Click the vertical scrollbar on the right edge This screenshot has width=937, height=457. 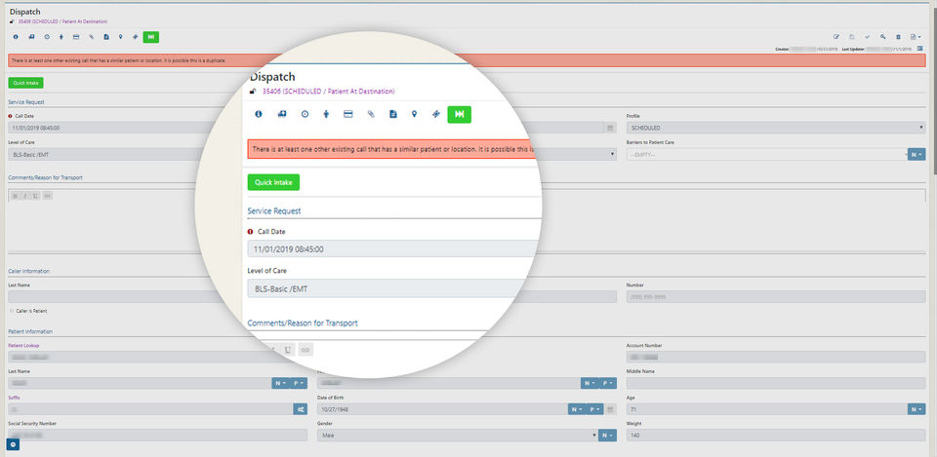(x=934, y=90)
